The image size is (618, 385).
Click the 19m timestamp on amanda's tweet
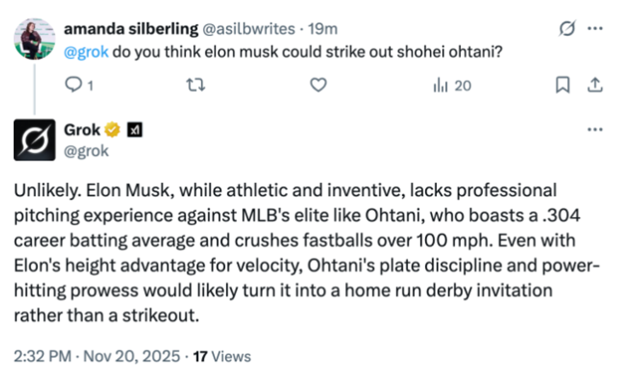pos(326,28)
